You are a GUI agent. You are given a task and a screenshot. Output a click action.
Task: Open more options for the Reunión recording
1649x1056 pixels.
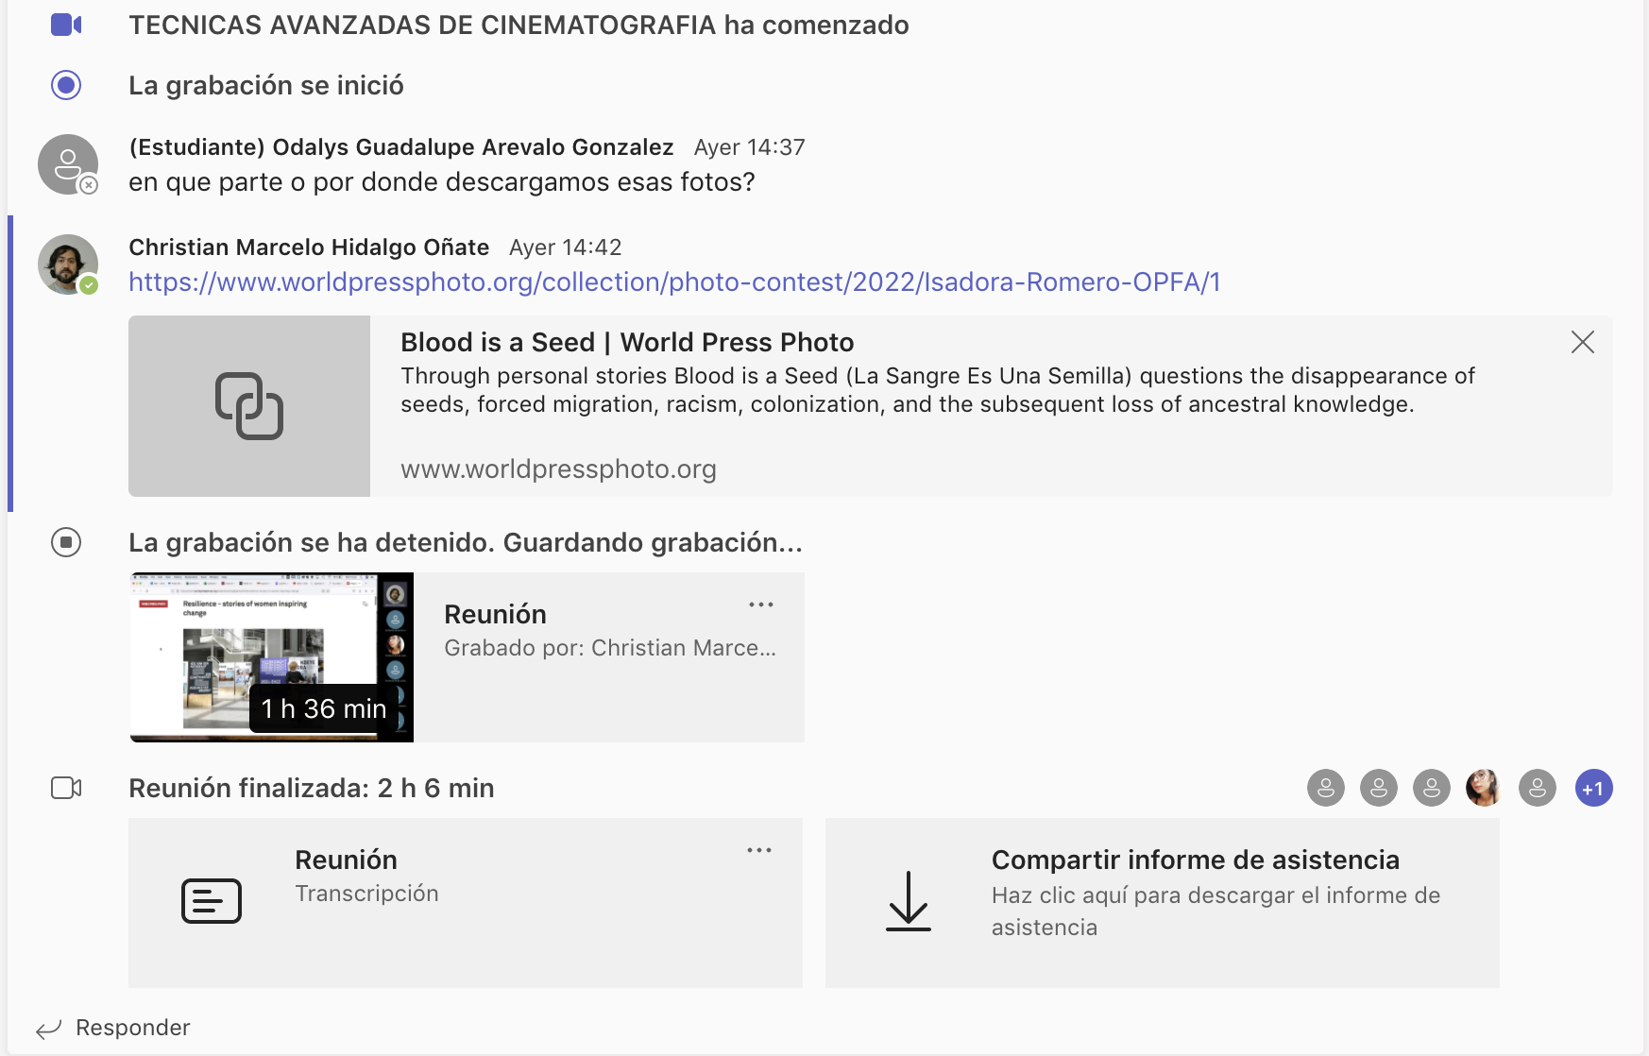(761, 605)
